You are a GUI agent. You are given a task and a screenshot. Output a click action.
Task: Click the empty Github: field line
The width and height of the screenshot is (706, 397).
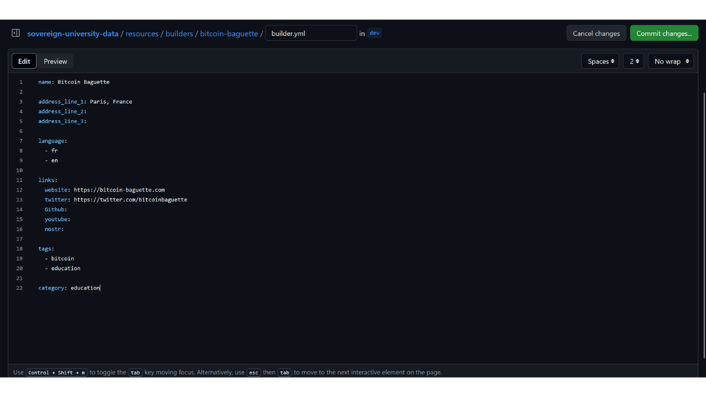coord(56,210)
